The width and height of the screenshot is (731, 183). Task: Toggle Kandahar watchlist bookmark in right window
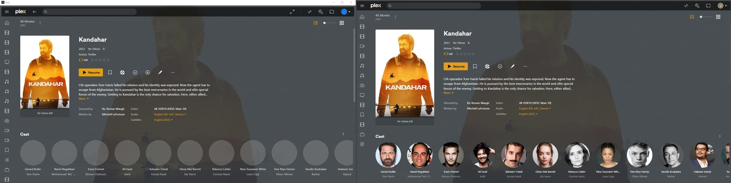pyautogui.click(x=475, y=66)
